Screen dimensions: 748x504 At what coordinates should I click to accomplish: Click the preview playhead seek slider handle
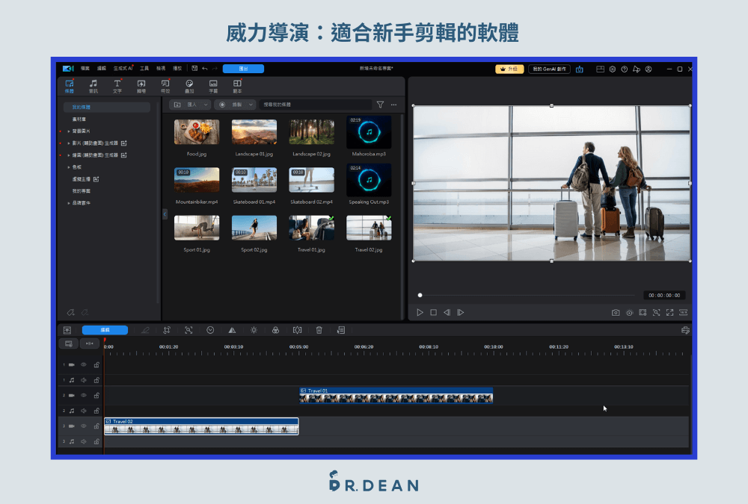click(420, 296)
